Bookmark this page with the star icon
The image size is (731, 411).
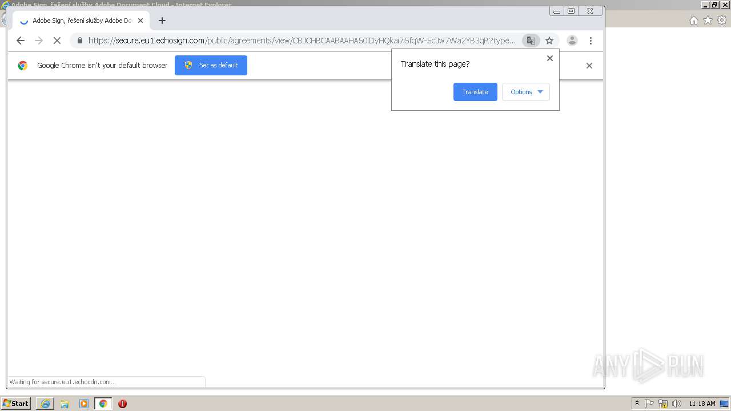pos(549,41)
